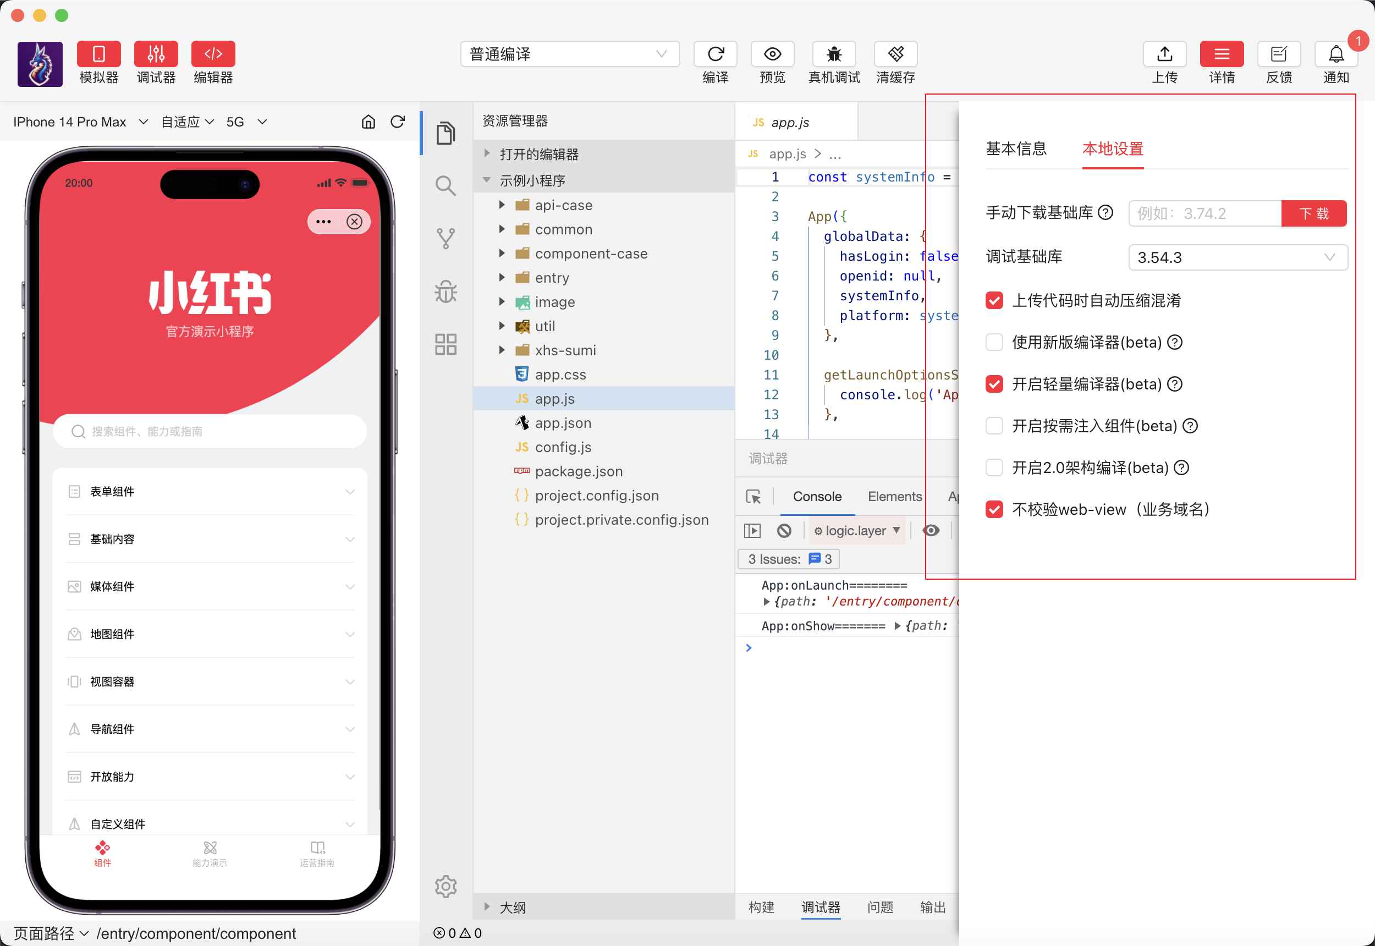Open the 通知 notification bell
Screen dimensions: 1375x946
pyautogui.click(x=1336, y=54)
